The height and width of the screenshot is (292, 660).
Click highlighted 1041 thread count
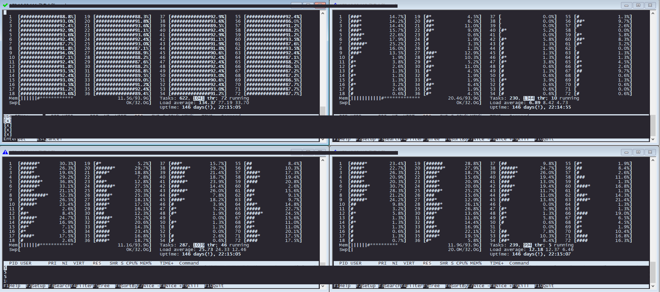point(199,98)
